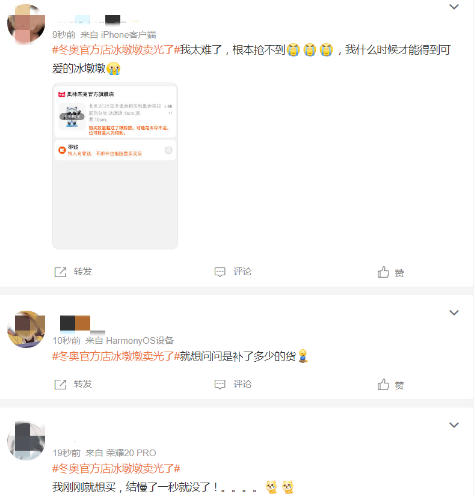
Task: Open hashtag #冬奥官方店冰墩墩卖光了# in second post
Action: [x=116, y=356]
